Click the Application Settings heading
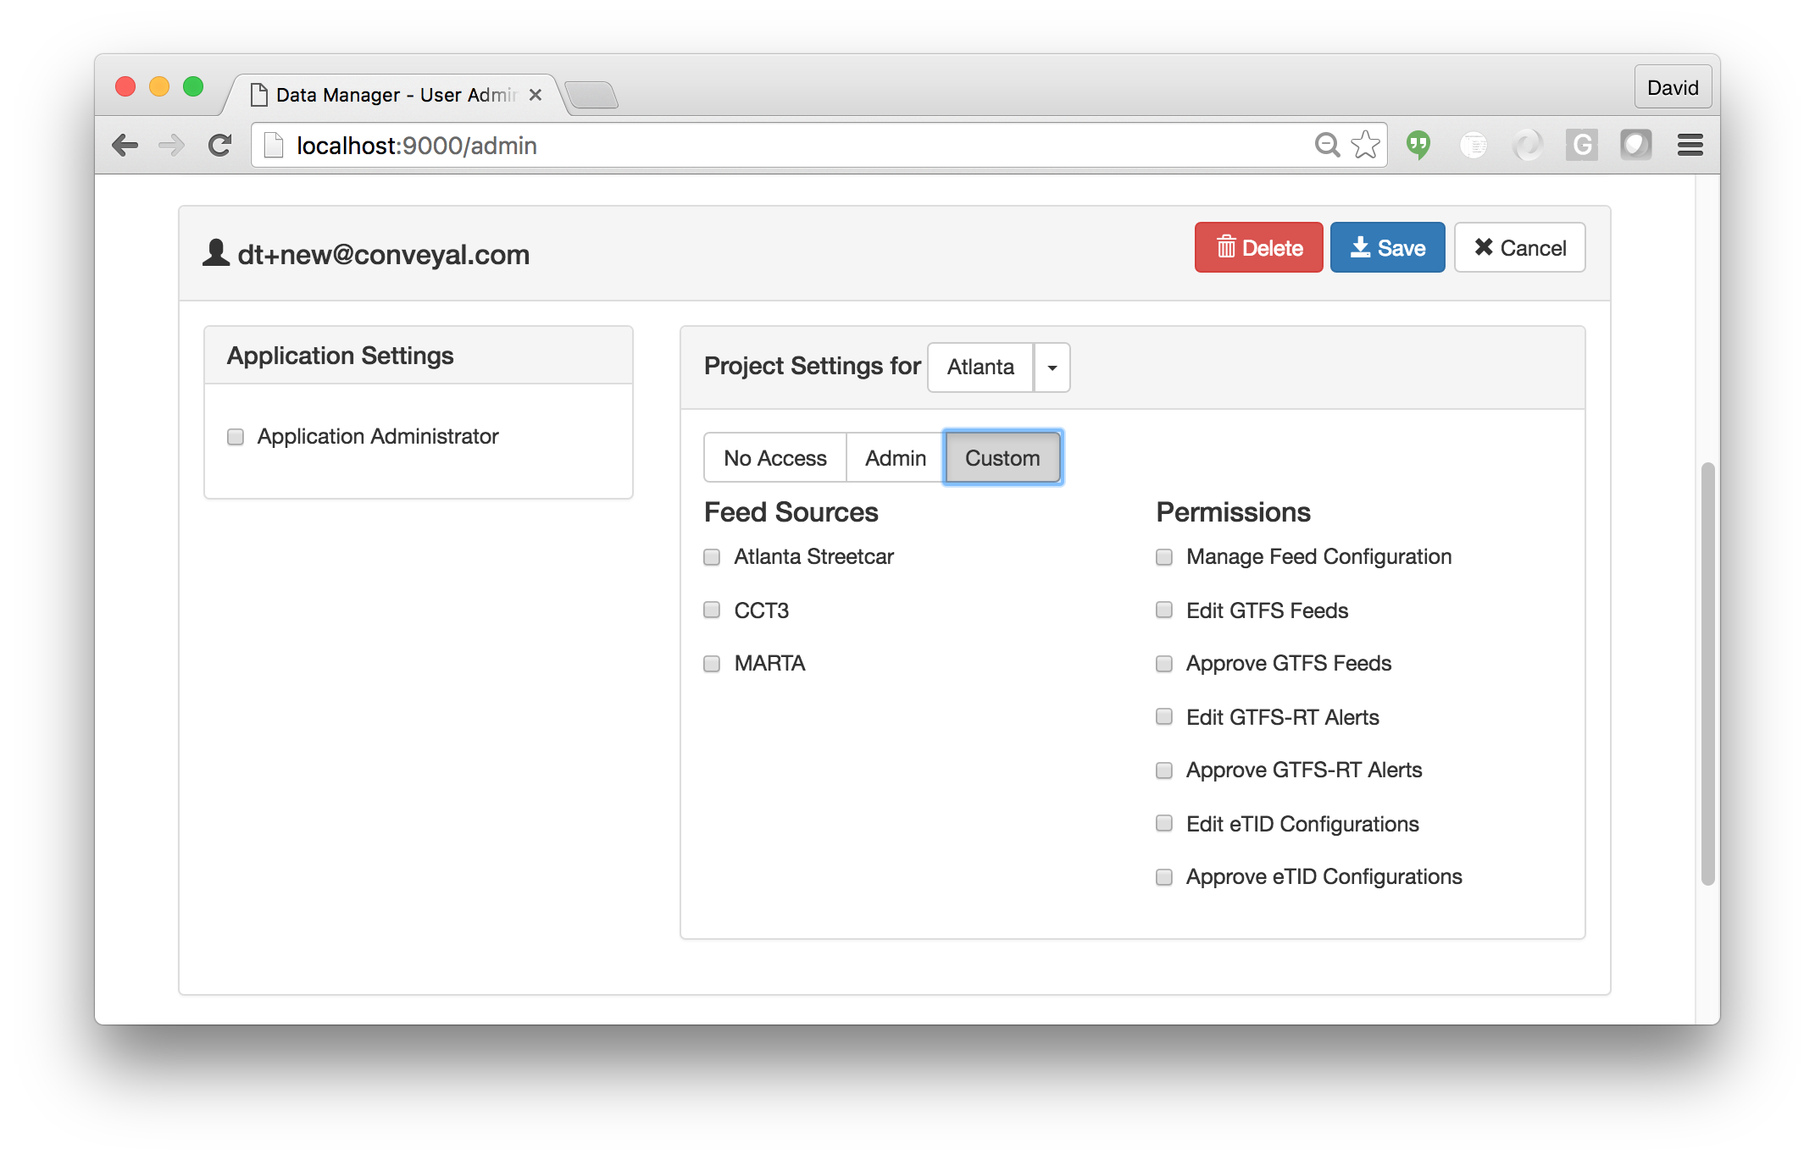Viewport: 1815px width, 1160px height. pos(340,356)
